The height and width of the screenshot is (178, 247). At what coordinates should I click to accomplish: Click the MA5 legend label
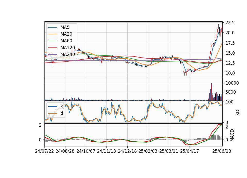(65, 27)
